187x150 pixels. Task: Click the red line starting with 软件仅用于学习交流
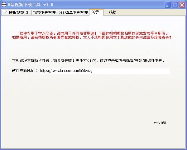(x=94, y=33)
